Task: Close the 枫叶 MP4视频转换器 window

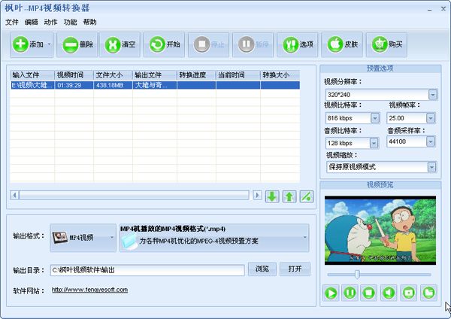Action: pyautogui.click(x=443, y=9)
